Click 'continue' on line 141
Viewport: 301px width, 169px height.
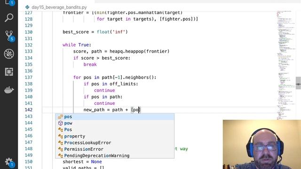[x=104, y=103]
